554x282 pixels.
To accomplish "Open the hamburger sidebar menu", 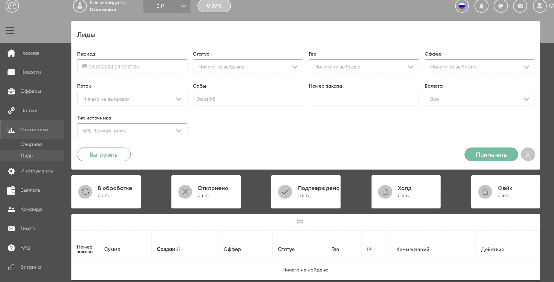I will [10, 30].
